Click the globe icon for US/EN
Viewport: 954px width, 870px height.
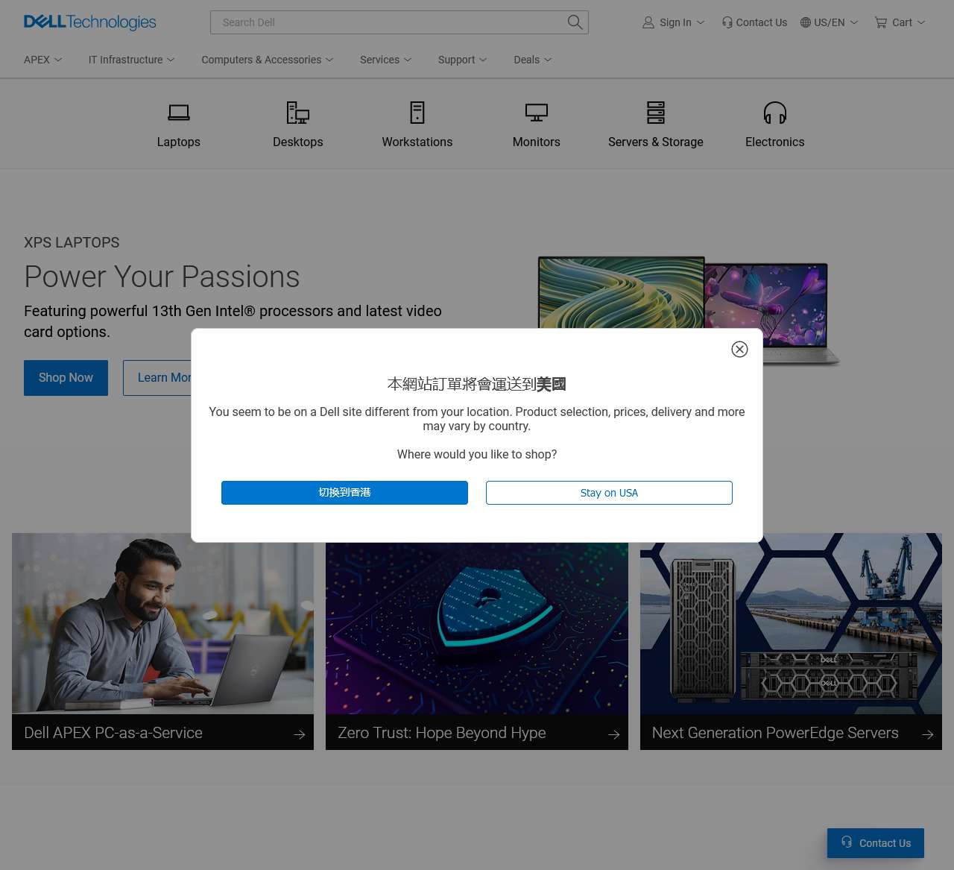tap(806, 22)
